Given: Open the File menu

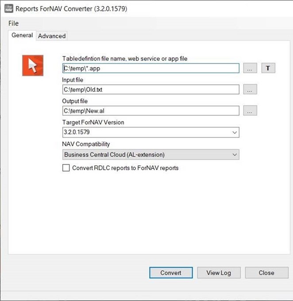Looking at the screenshot, I should coord(13,23).
